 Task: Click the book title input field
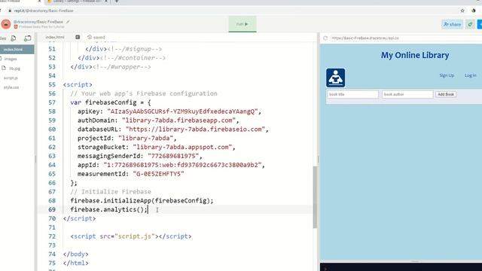tap(352, 94)
